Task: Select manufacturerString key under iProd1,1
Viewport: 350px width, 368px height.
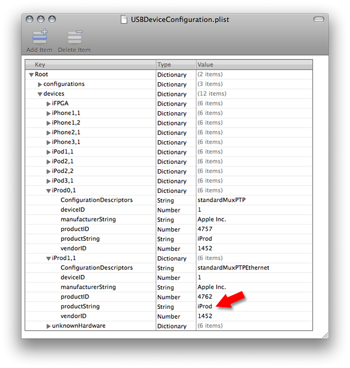Action: click(x=88, y=287)
